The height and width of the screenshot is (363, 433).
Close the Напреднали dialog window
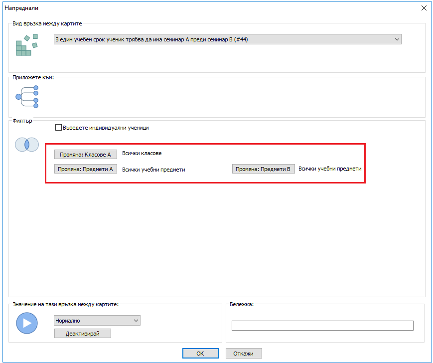click(x=424, y=8)
